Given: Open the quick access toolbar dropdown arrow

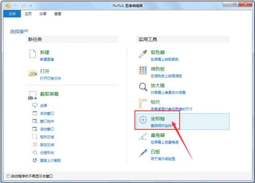Looking at the screenshot, I should [31, 6].
